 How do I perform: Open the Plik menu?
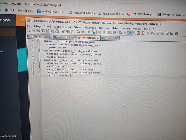pyautogui.click(x=29, y=26)
